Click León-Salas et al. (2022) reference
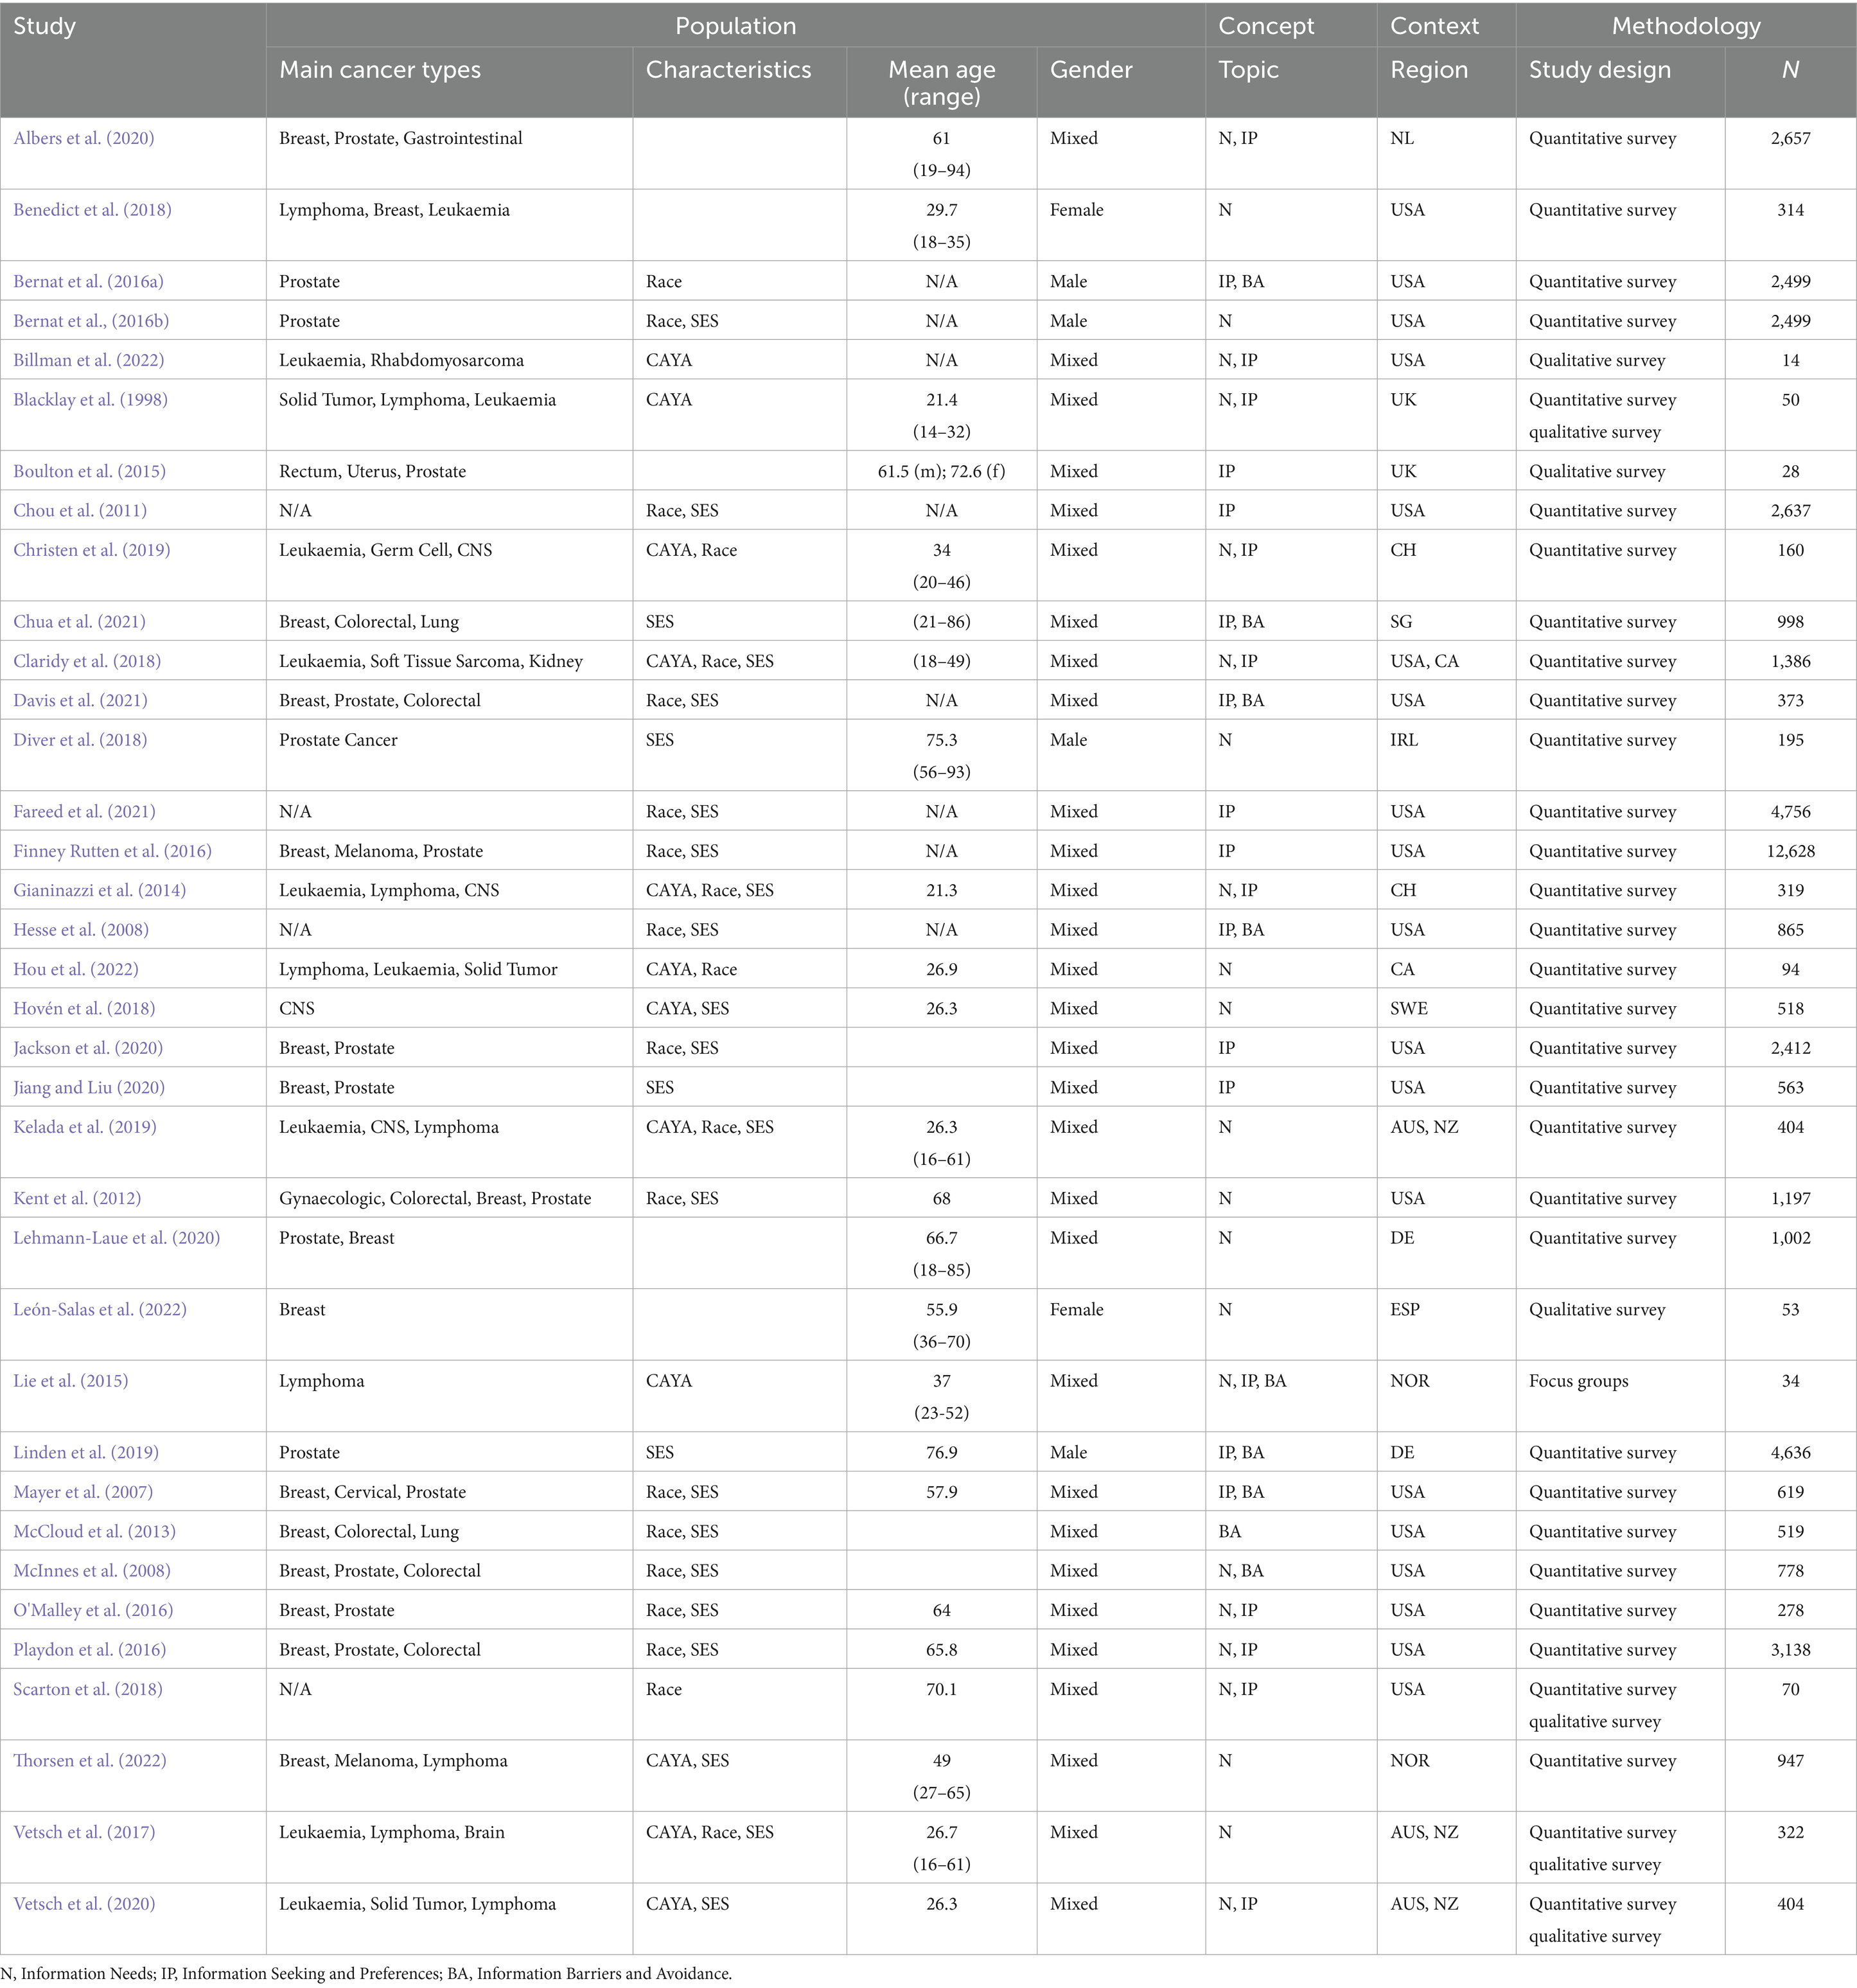The height and width of the screenshot is (1988, 1857). [100, 1310]
